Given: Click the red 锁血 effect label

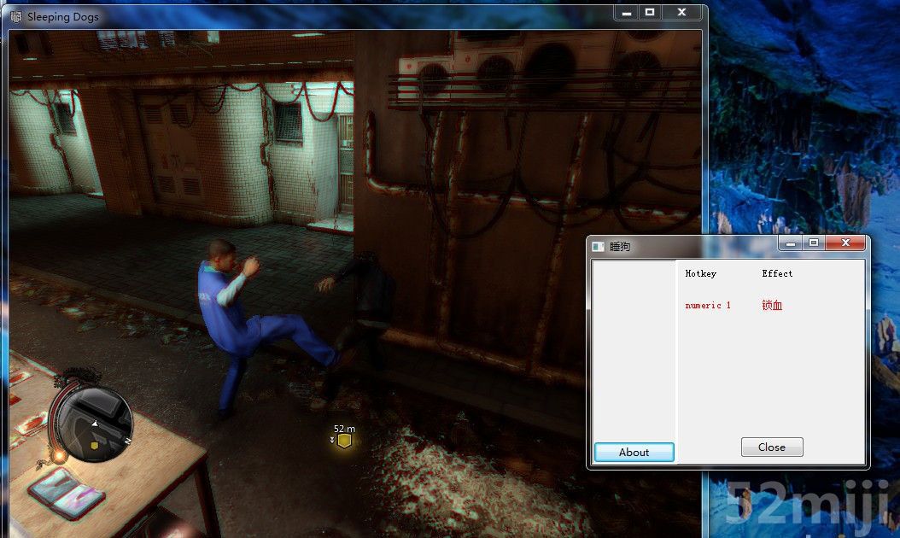Looking at the screenshot, I should [x=772, y=305].
